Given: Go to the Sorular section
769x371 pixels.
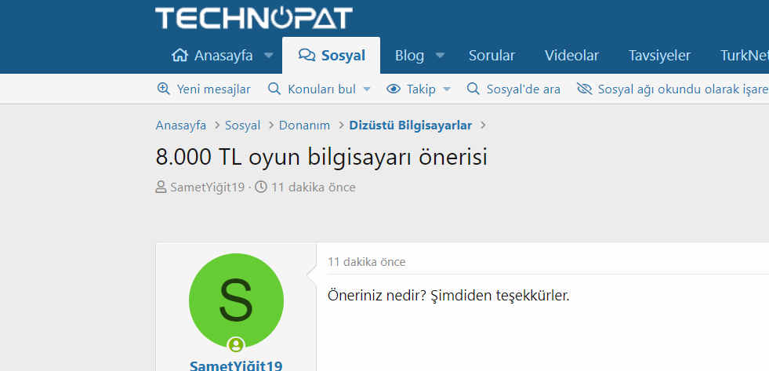Looking at the screenshot, I should [x=492, y=56].
